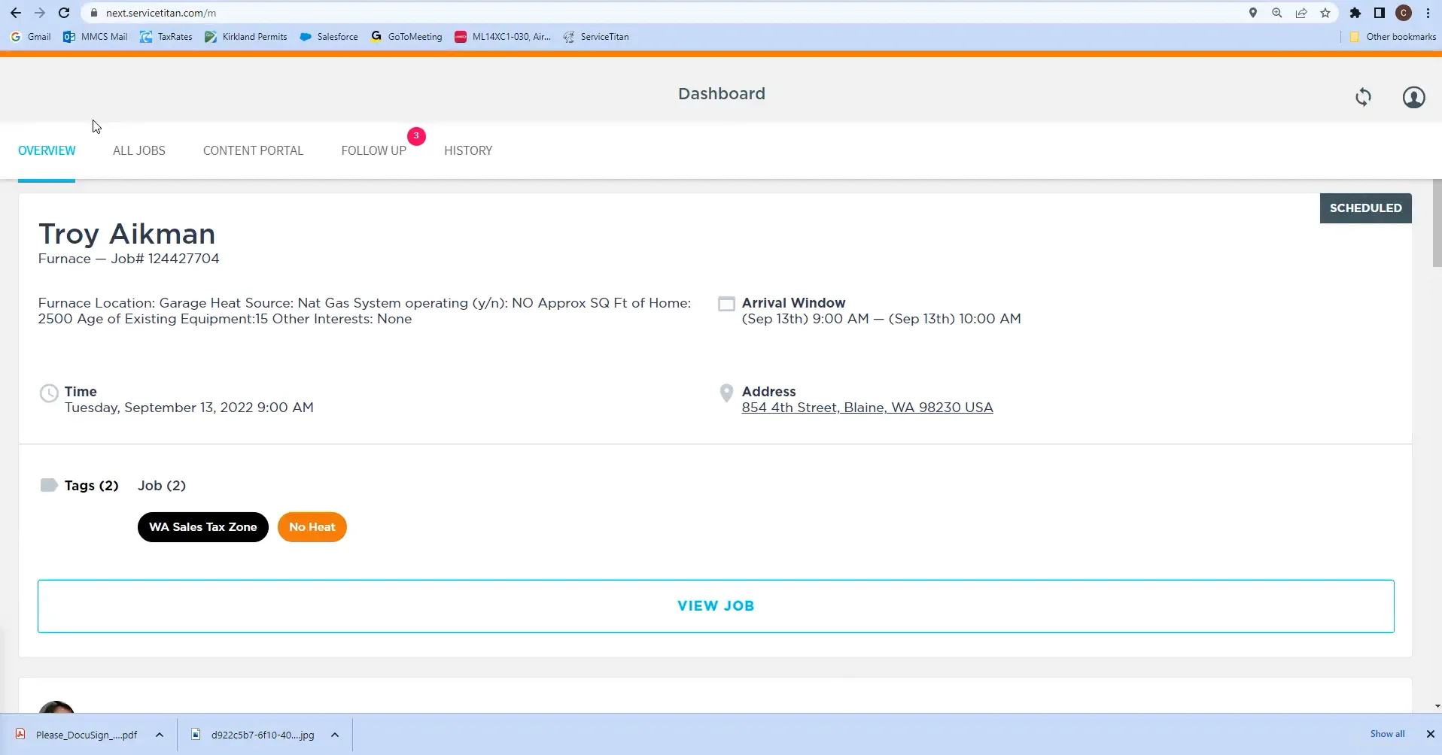The width and height of the screenshot is (1442, 755).
Task: Switch to the ALL JOBS tab
Action: tap(138, 150)
